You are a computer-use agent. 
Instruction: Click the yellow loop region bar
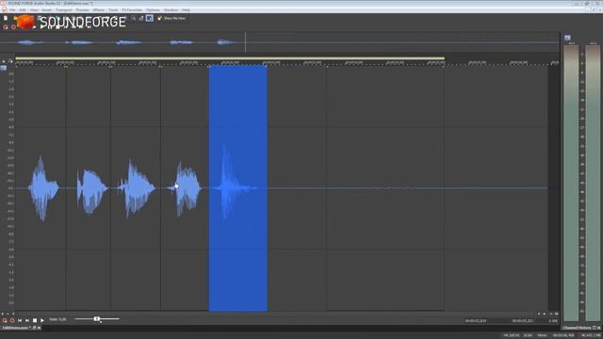coord(230,58)
